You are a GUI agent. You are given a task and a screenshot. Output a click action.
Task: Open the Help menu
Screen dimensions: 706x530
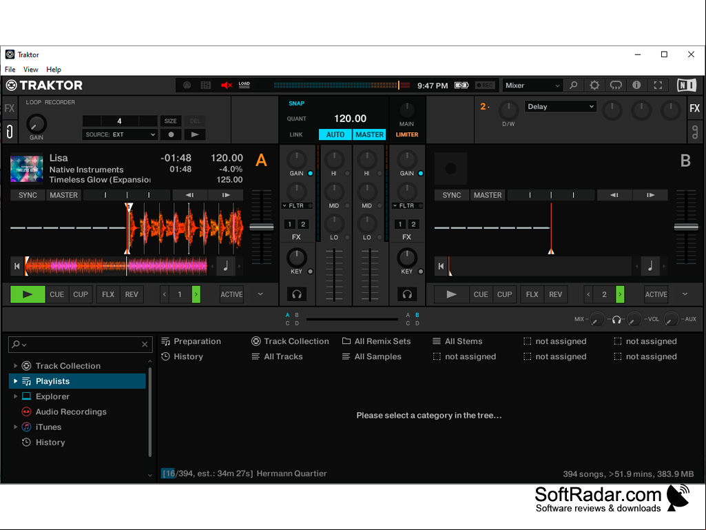54,70
